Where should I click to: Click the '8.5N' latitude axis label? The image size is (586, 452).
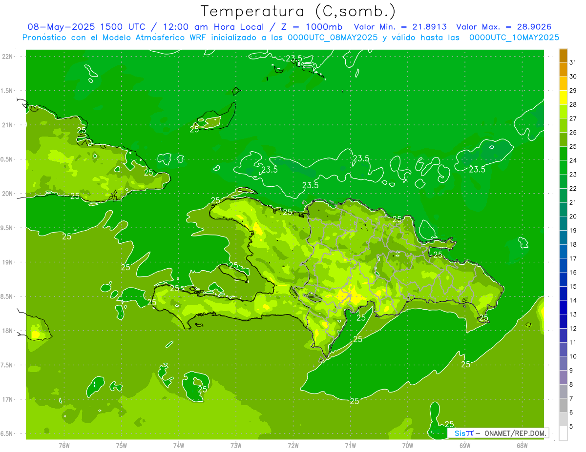click(7, 296)
